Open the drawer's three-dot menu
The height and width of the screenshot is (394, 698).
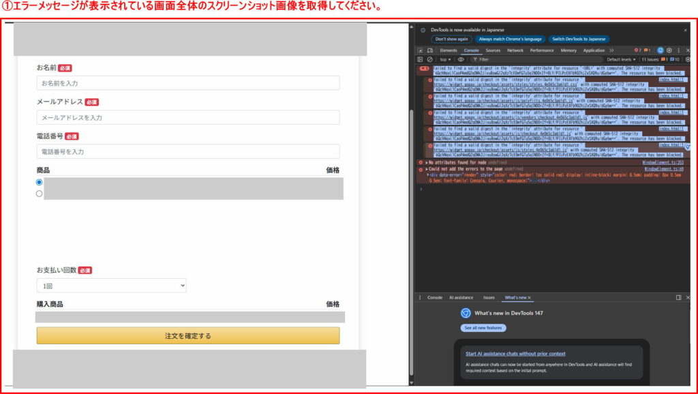[420, 298]
